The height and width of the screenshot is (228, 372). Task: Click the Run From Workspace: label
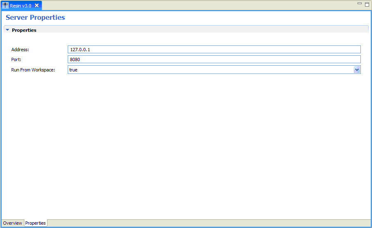pyautogui.click(x=33, y=70)
